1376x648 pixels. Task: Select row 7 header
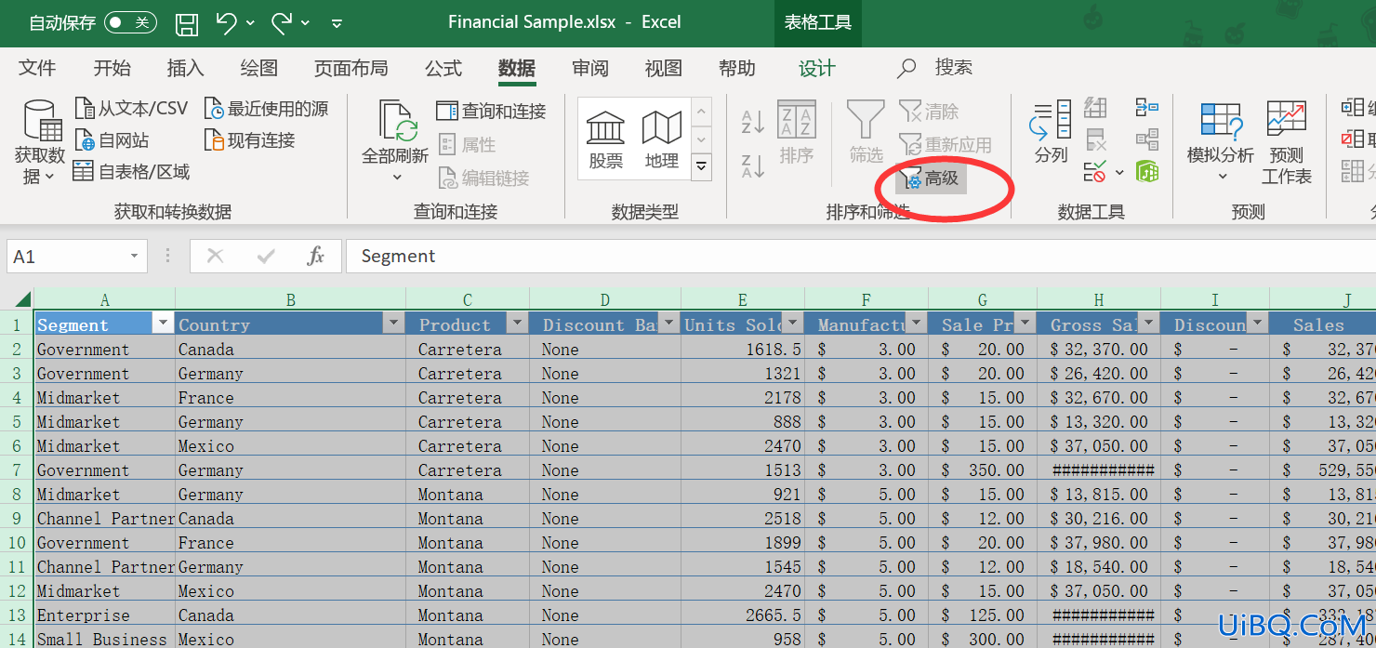18,469
